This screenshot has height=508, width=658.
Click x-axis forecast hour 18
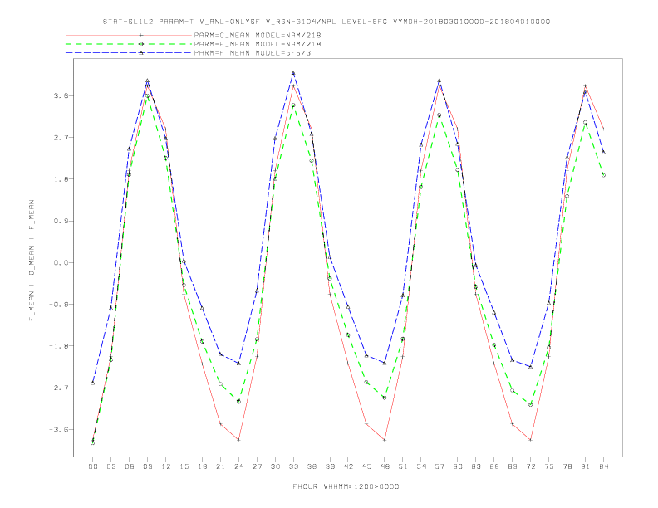[202, 466]
